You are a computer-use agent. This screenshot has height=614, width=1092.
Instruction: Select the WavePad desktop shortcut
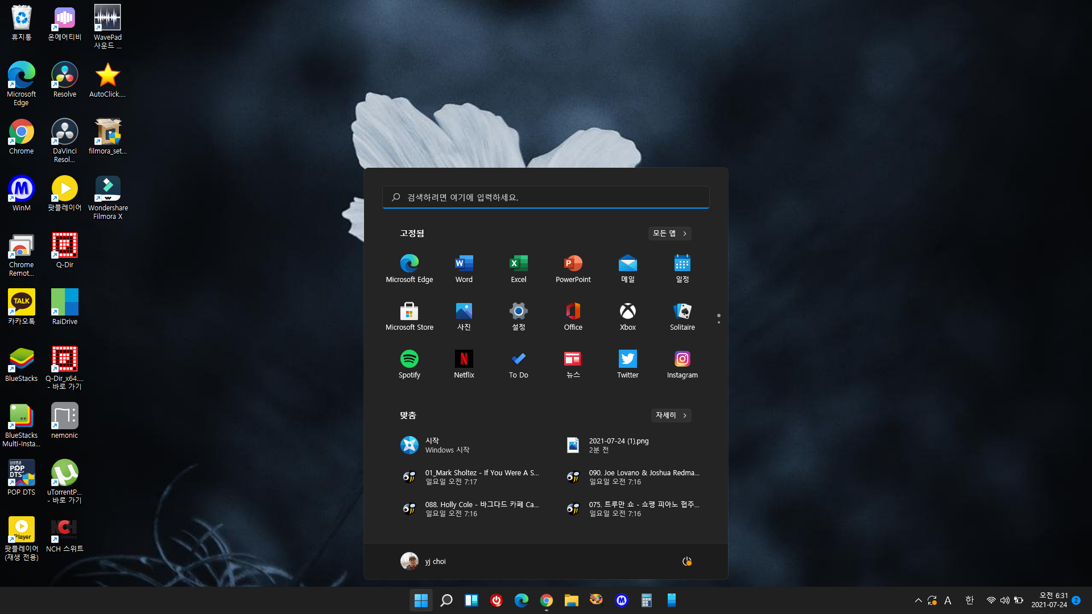(x=108, y=27)
